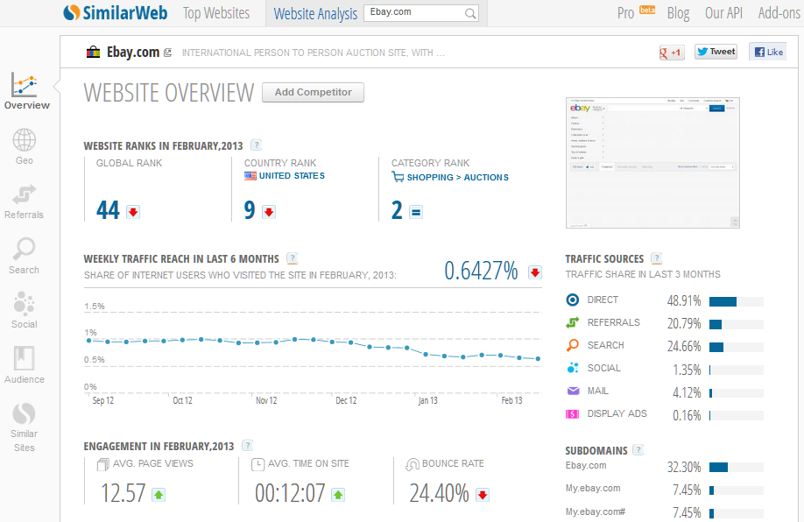Click the SimilarWeb logo
The image size is (804, 522).
point(116,13)
